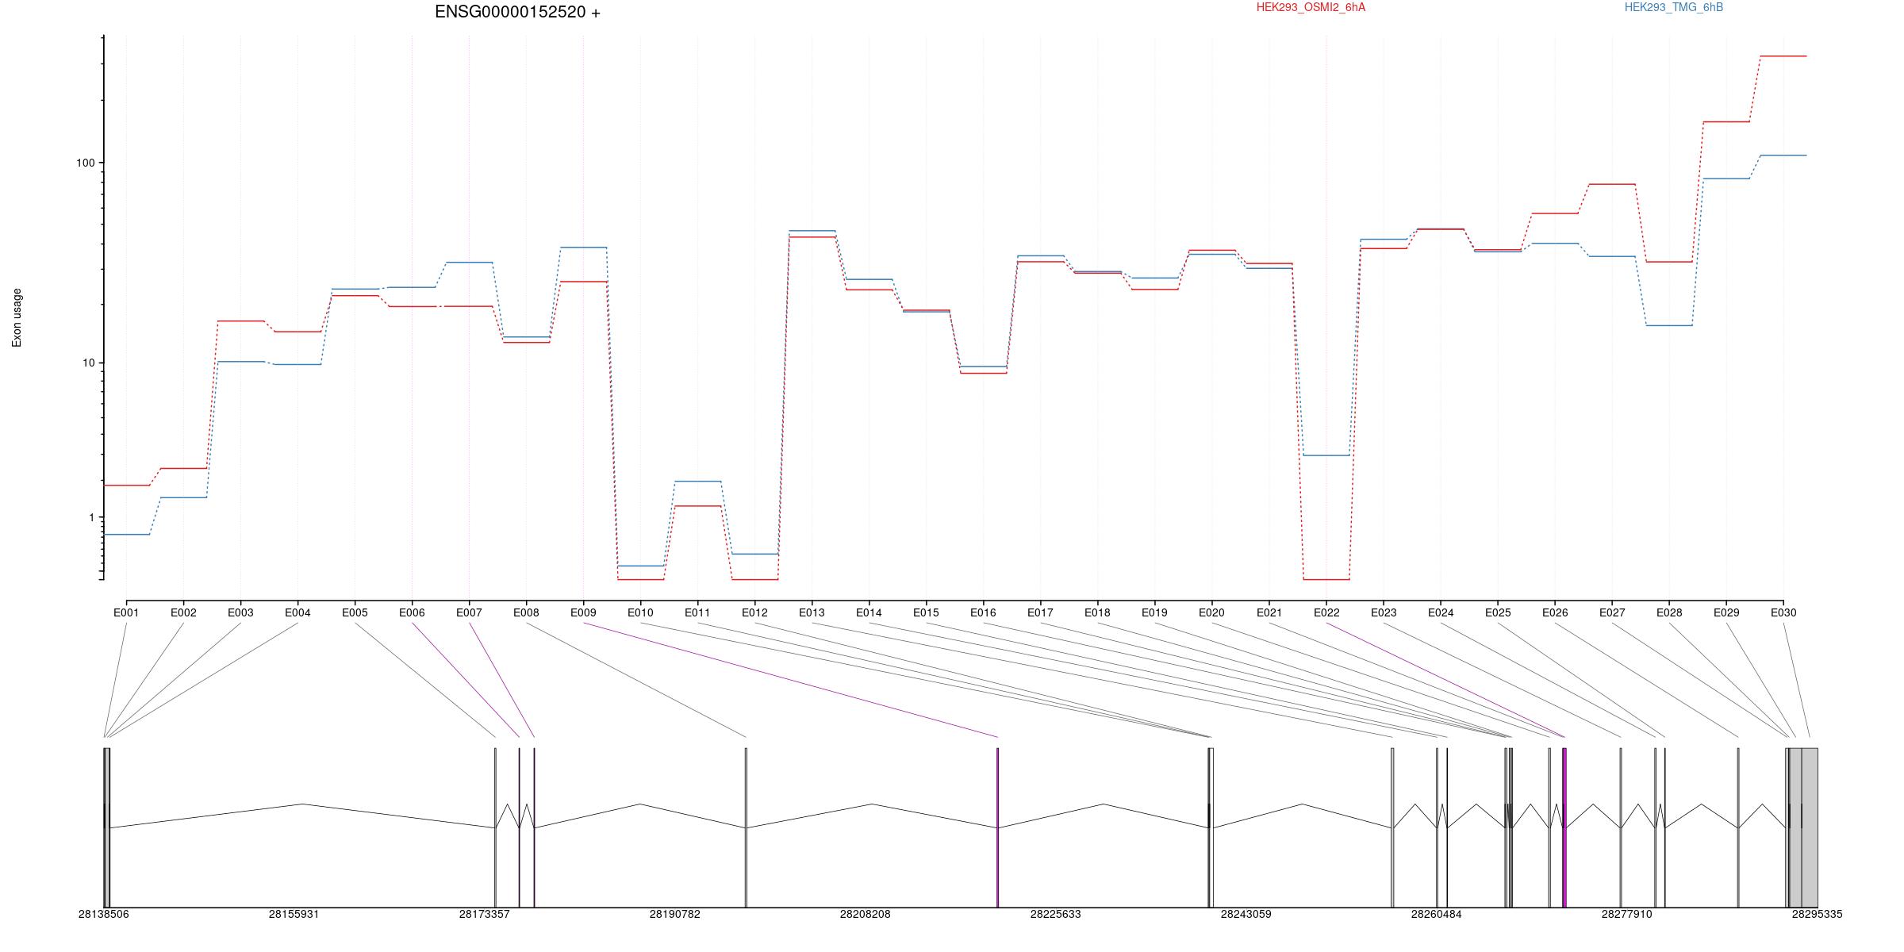Select exon label E029
This screenshot has height=952, width=1904.
(1726, 612)
